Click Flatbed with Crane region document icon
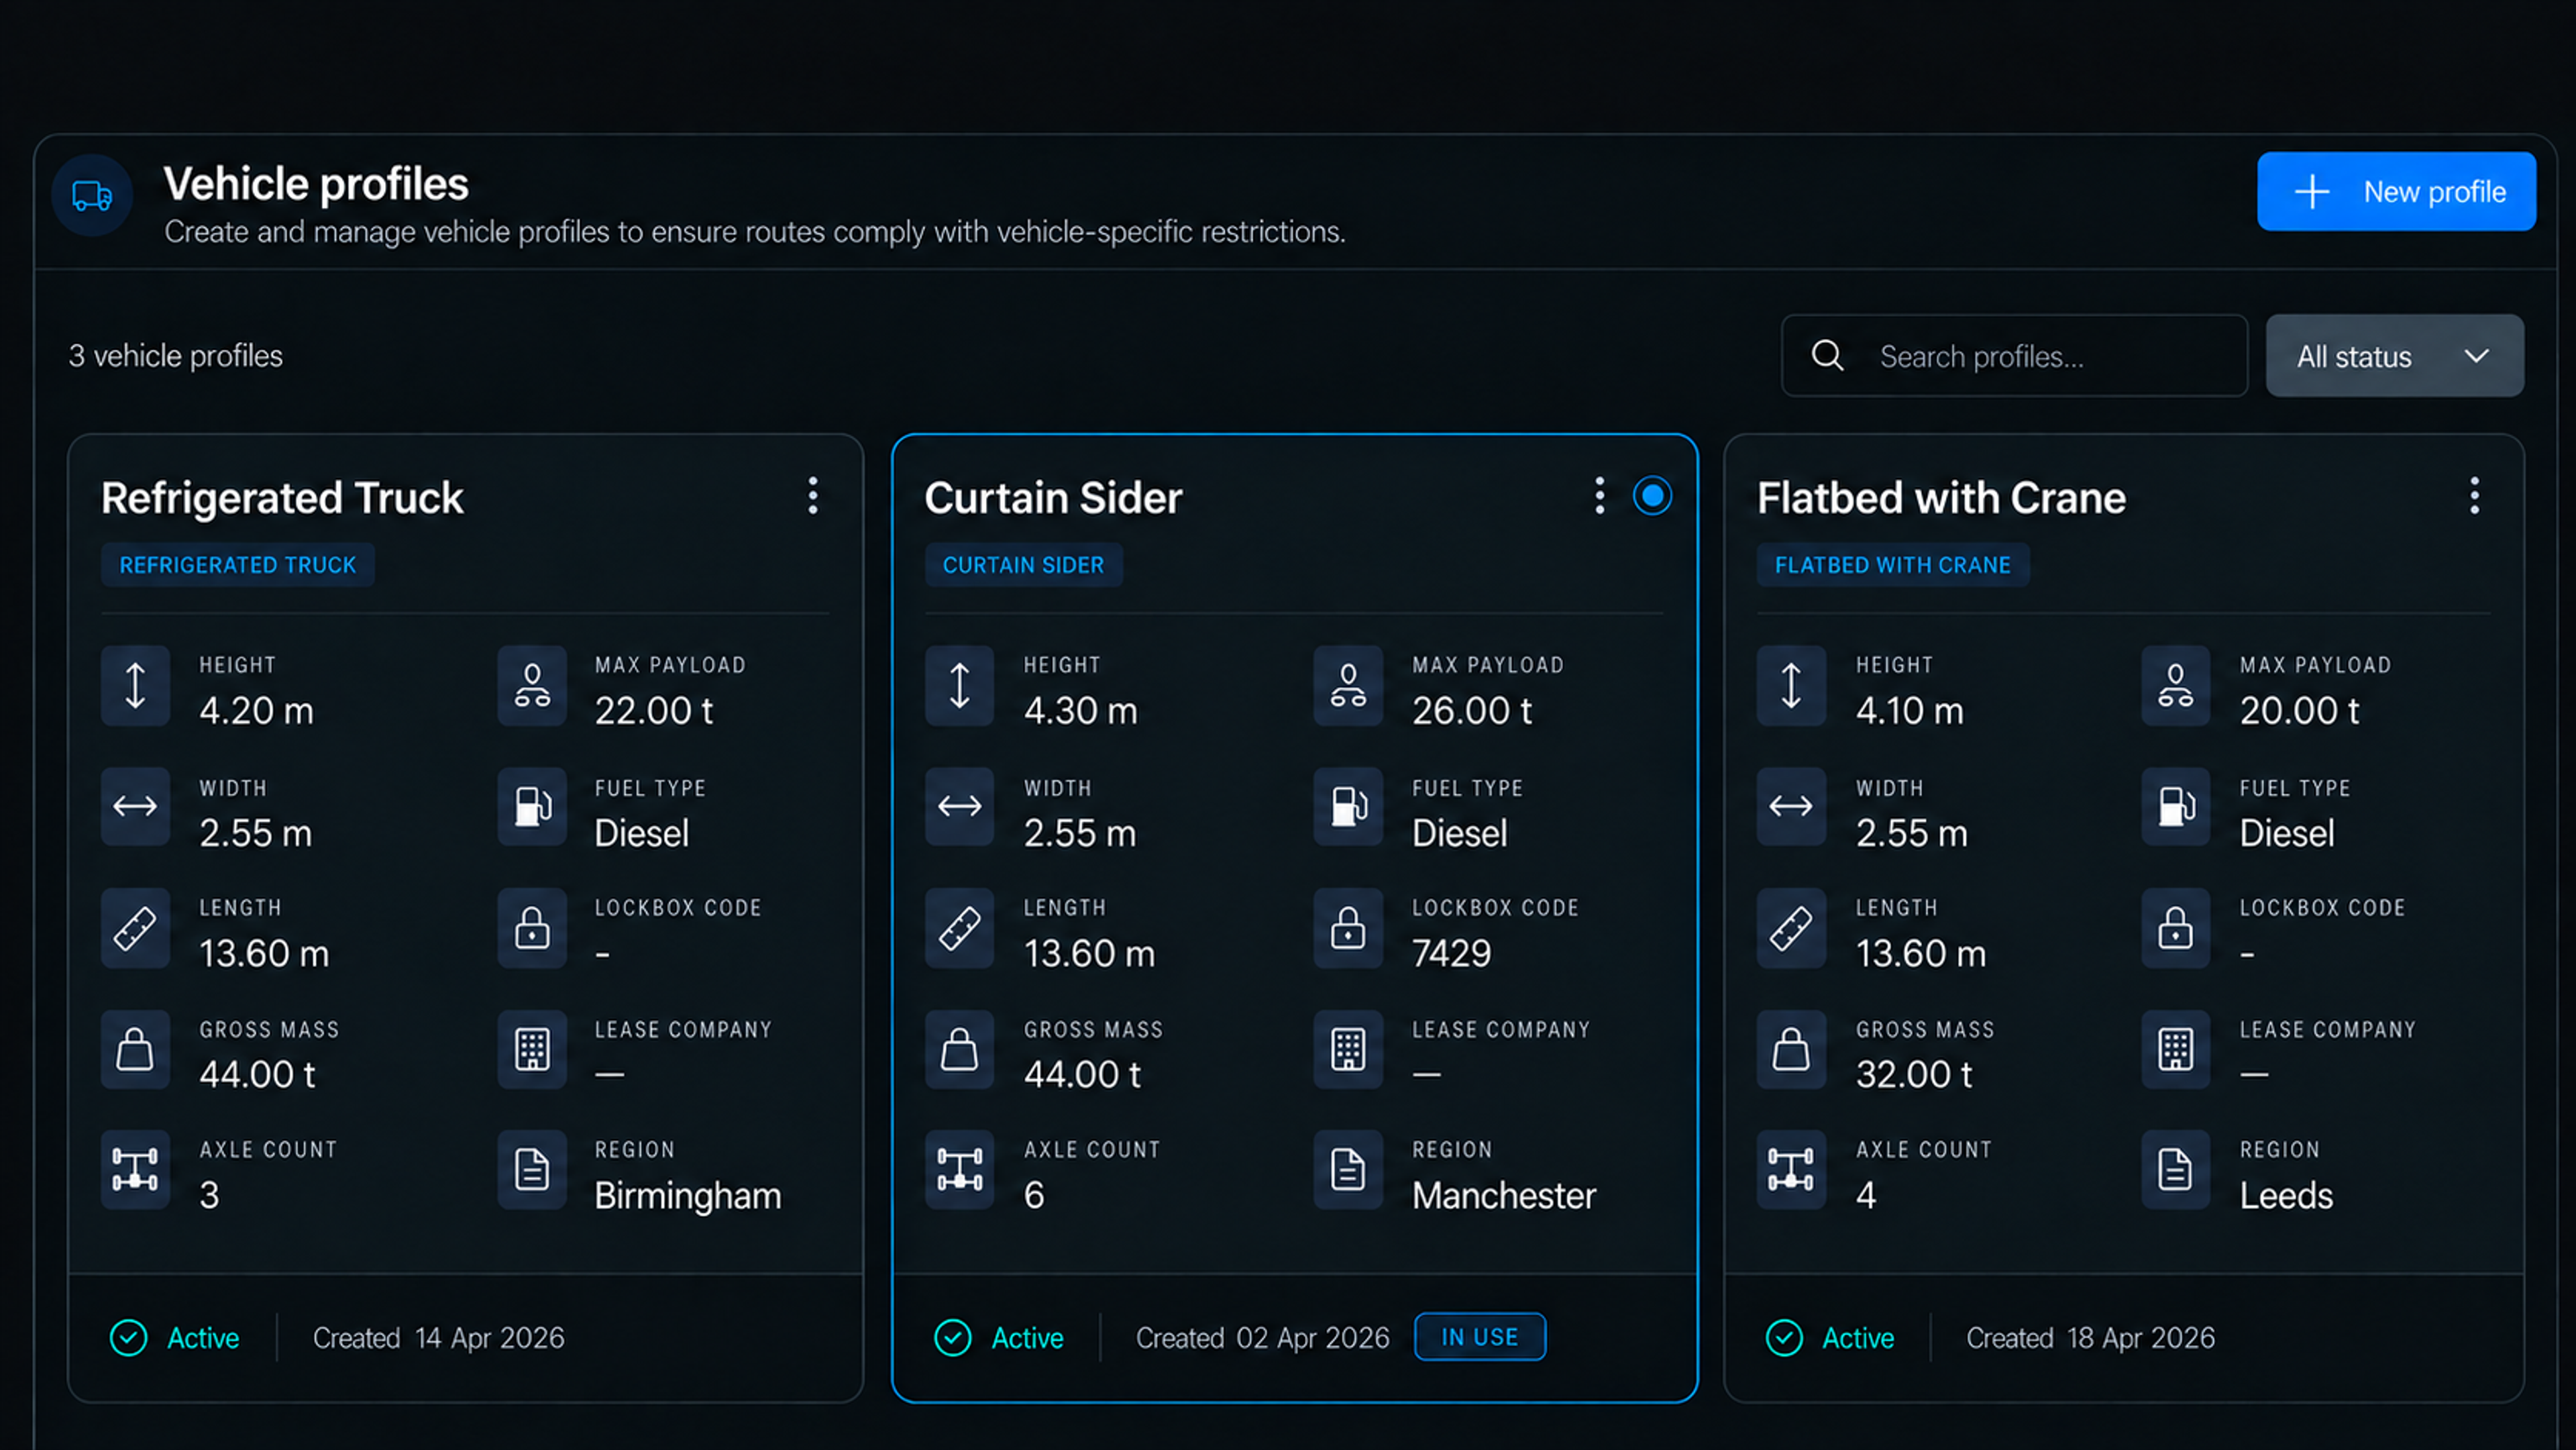The width and height of the screenshot is (2576, 1450). pyautogui.click(x=2175, y=1170)
